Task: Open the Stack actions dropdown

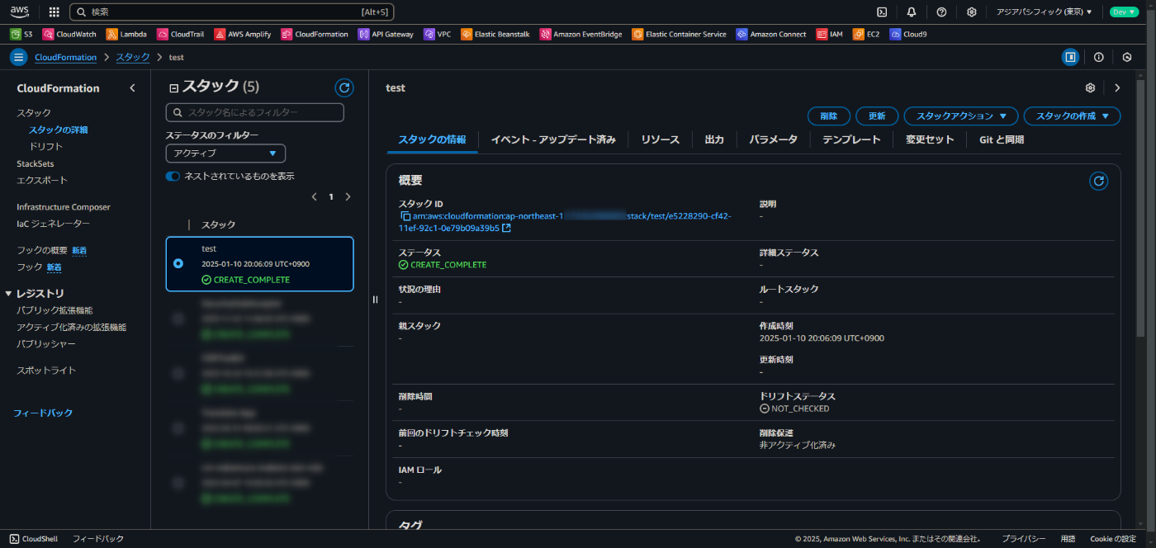Action: pos(961,116)
